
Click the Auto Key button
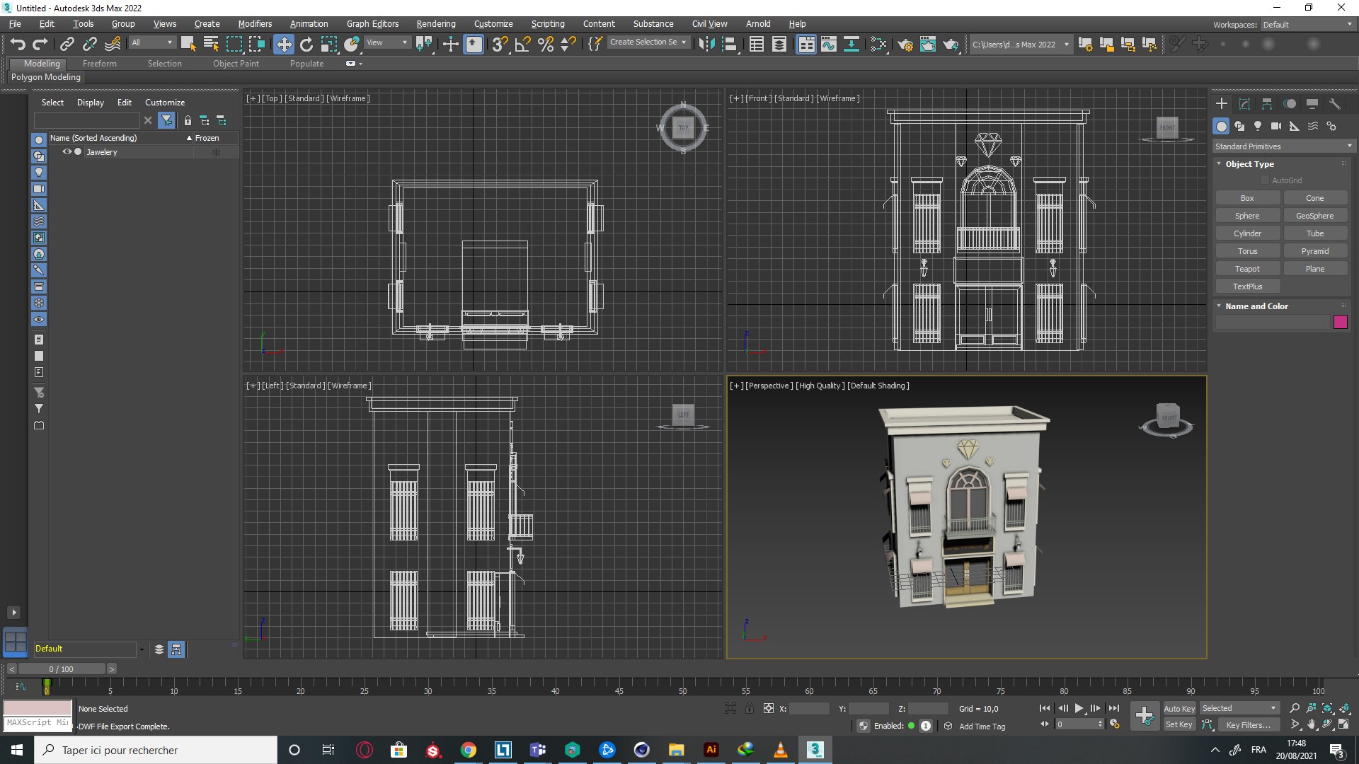1179,708
